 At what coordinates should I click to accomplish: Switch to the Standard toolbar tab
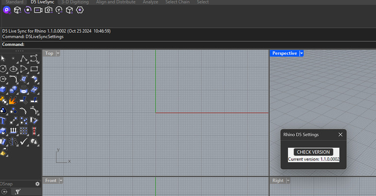(15, 2)
